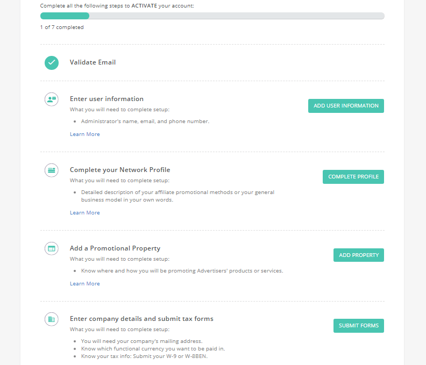The image size is (426, 365).
Task: Click the company details building icon
Action: point(52,319)
